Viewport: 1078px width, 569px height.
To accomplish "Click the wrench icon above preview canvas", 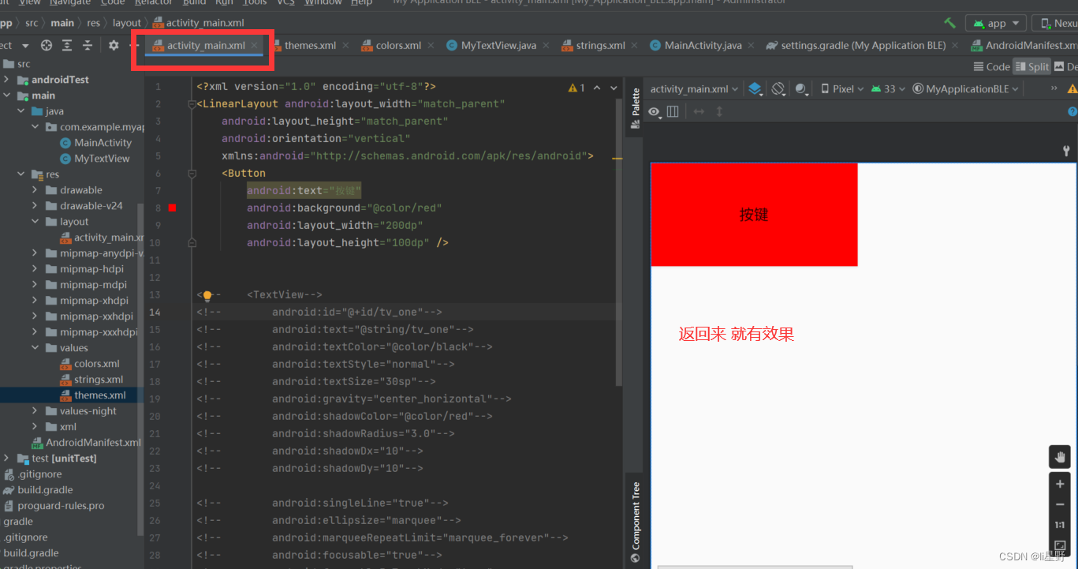I will click(x=1067, y=151).
